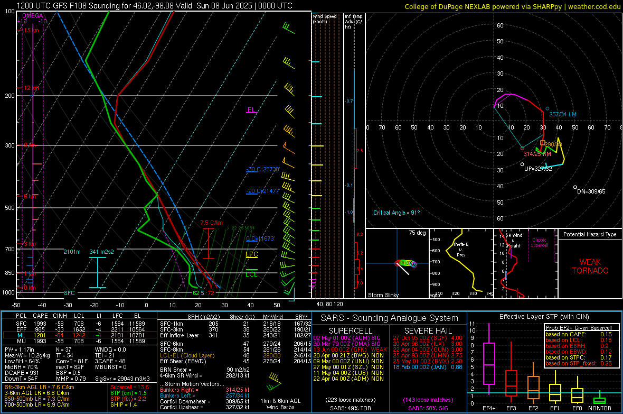Screen dimensions: 623x414
Task: Click the PW = 1.17in value
Action: click(20, 350)
